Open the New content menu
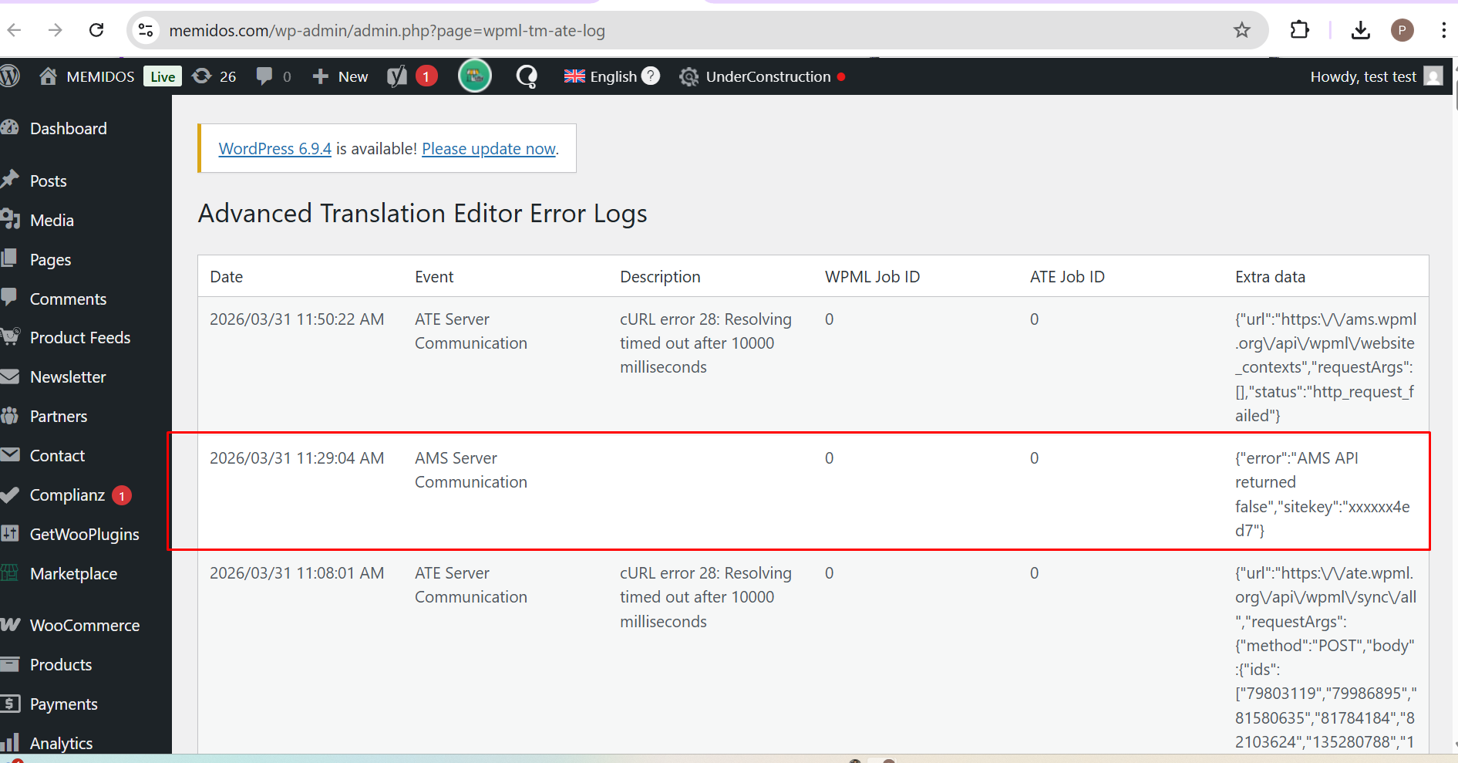1458x763 pixels. click(x=340, y=76)
